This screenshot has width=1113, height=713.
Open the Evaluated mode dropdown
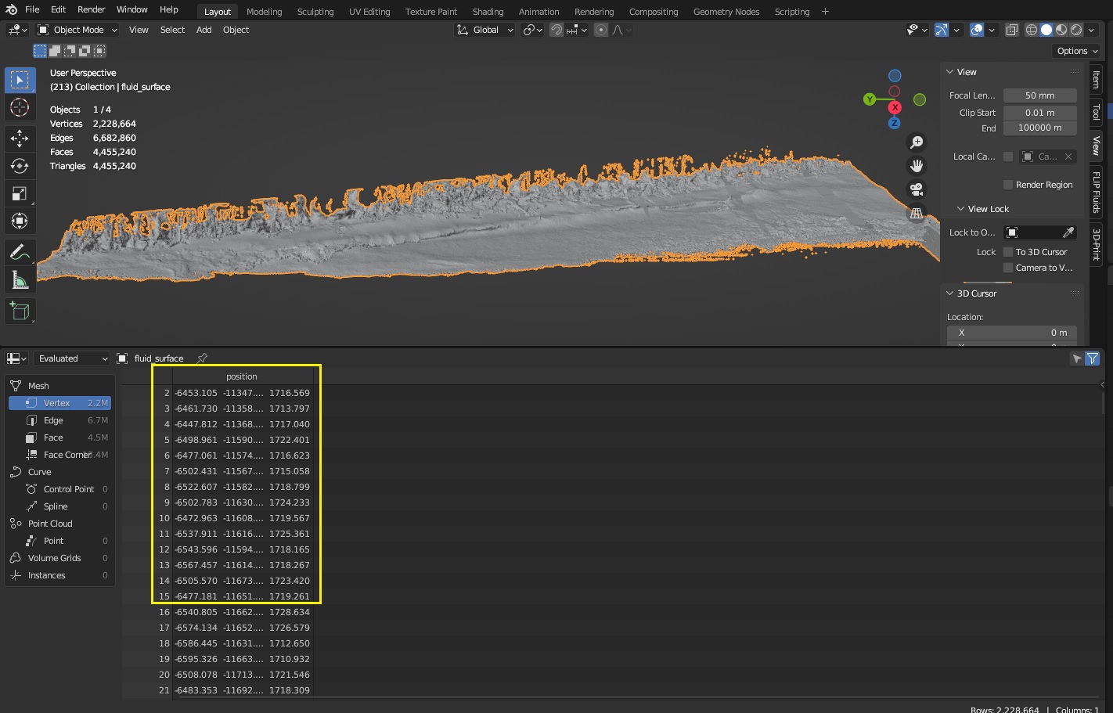pos(71,358)
